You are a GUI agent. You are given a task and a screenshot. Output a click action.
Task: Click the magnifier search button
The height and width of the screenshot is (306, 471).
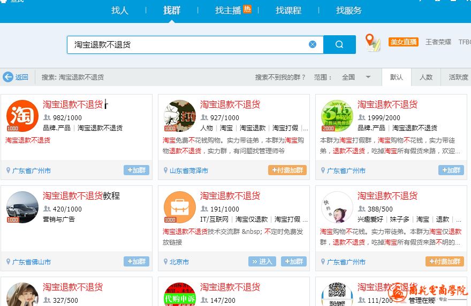339,44
